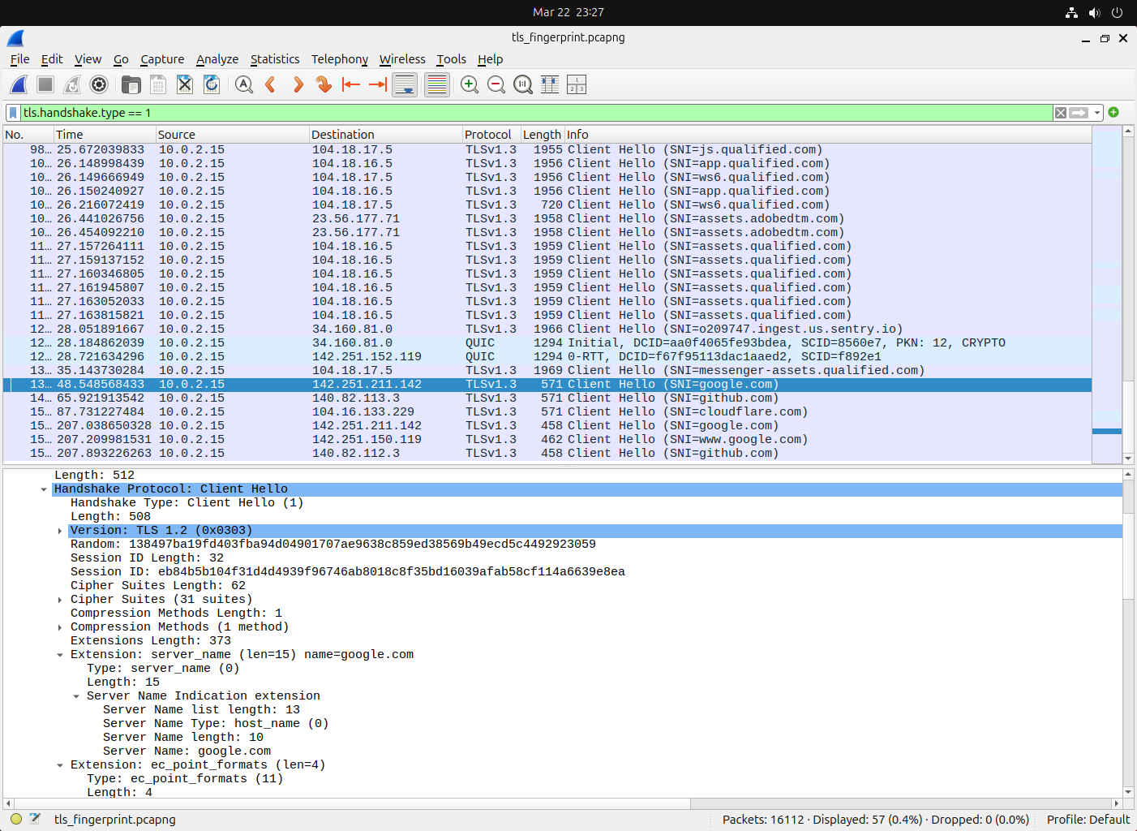Collapse the server_name extension node
Screen dimensions: 1137x831
(x=60, y=655)
